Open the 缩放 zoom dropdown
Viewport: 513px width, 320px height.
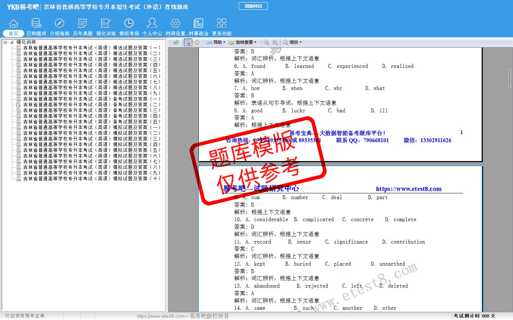pyautogui.click(x=292, y=42)
